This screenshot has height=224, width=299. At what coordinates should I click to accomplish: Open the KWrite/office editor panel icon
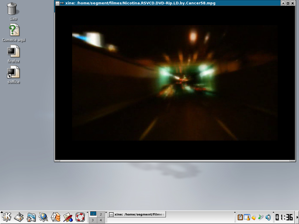tap(68, 217)
